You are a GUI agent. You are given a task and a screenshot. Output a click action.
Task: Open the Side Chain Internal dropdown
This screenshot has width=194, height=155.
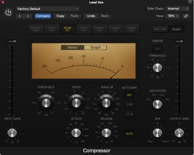tap(177, 9)
